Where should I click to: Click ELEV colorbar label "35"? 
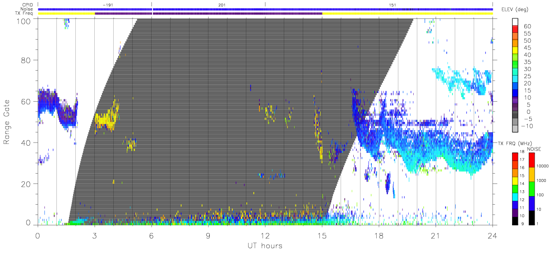click(527, 62)
